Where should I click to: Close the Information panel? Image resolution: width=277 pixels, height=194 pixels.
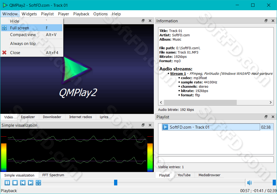(273, 21)
